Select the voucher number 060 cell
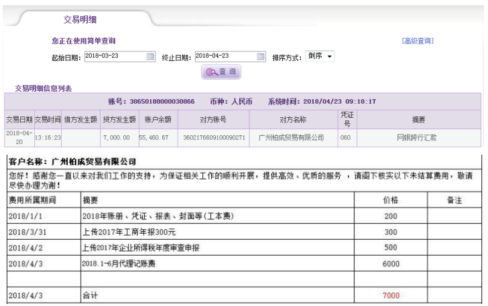The image size is (488, 306). 347,137
